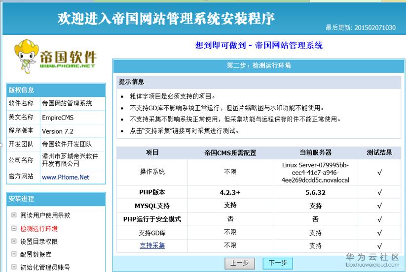Click the box icon beside 阅读用户使用条款
The width and height of the screenshot is (406, 272).
[x=14, y=215]
